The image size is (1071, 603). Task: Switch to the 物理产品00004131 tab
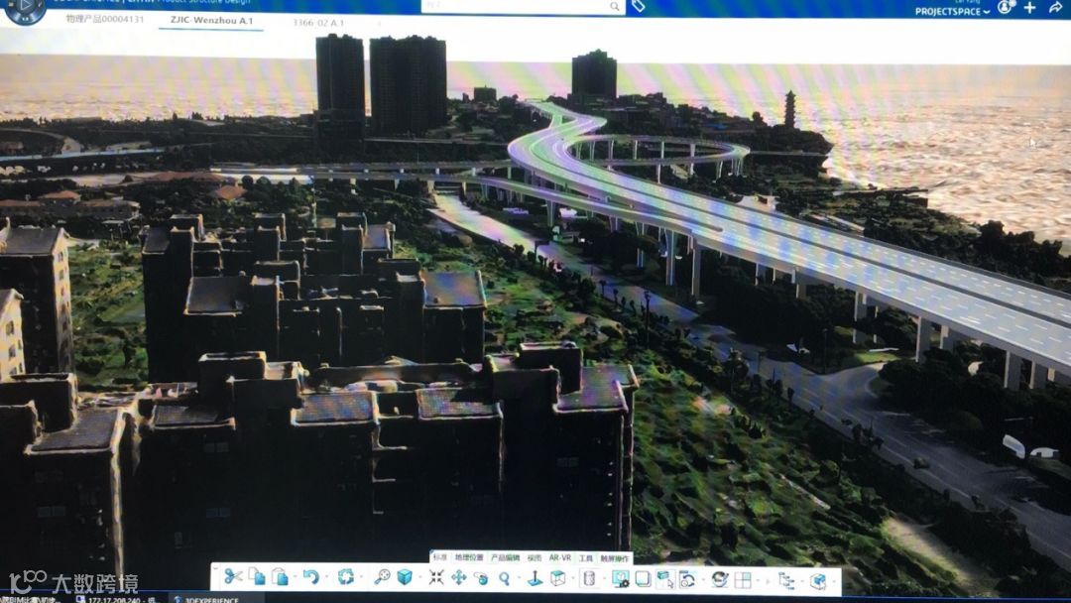click(x=104, y=19)
